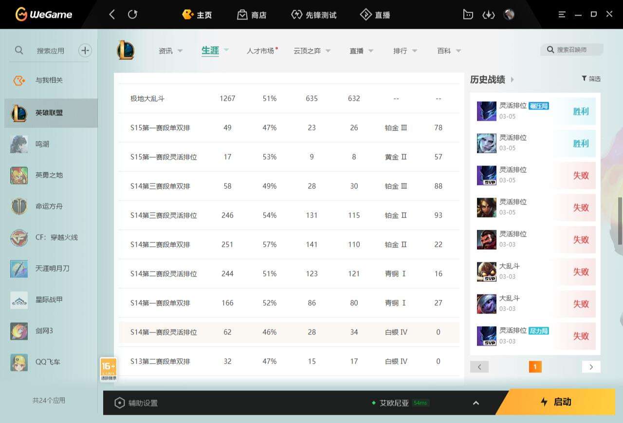Open the 筛选 filter button
This screenshot has height=423, width=623.
(x=591, y=79)
